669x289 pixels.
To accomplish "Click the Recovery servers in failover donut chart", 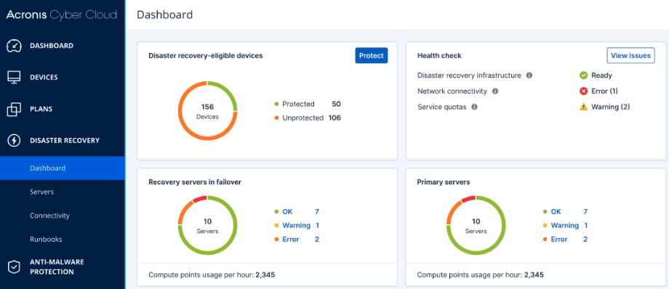I will 207,226.
